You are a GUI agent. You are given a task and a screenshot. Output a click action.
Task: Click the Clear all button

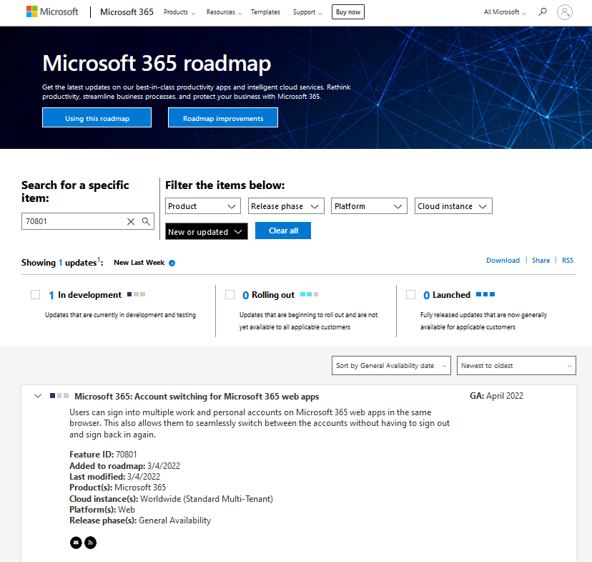[283, 231]
